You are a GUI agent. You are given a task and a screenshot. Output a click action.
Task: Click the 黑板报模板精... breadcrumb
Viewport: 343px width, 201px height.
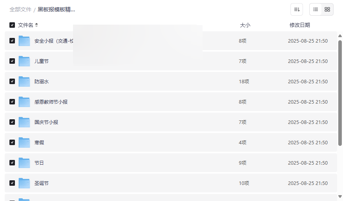pos(56,9)
